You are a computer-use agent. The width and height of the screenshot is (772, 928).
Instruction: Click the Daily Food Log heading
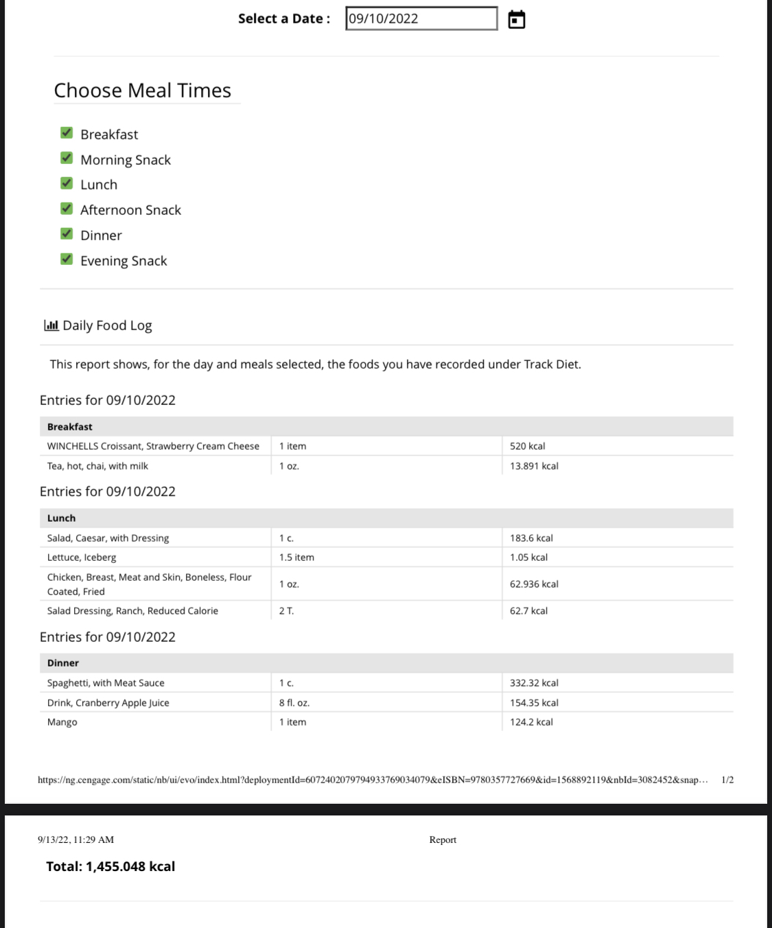click(x=107, y=325)
